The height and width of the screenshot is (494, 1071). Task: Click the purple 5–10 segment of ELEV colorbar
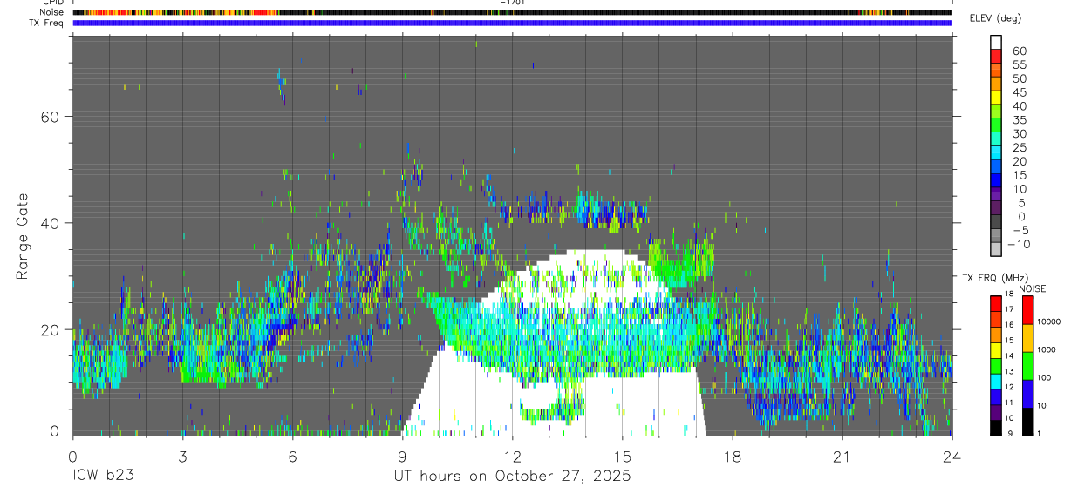coord(996,193)
